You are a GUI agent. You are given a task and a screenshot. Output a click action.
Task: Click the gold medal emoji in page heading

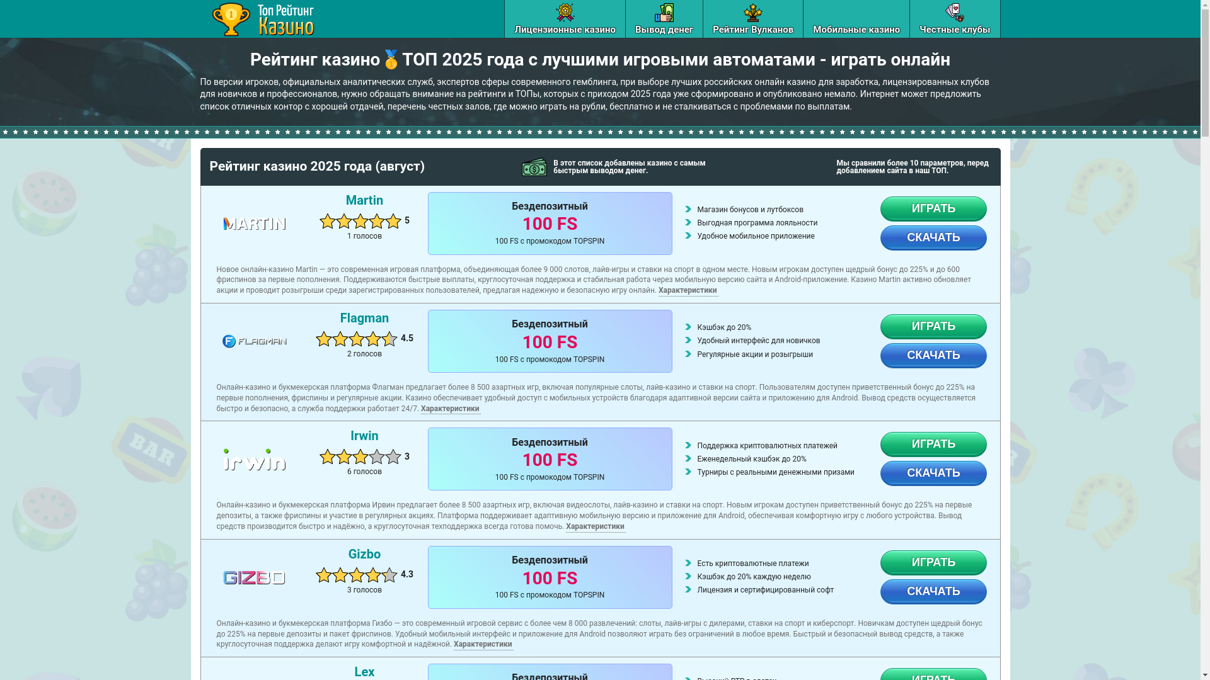391,59
